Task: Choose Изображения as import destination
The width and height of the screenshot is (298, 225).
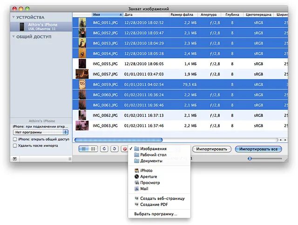Action: [159, 149]
